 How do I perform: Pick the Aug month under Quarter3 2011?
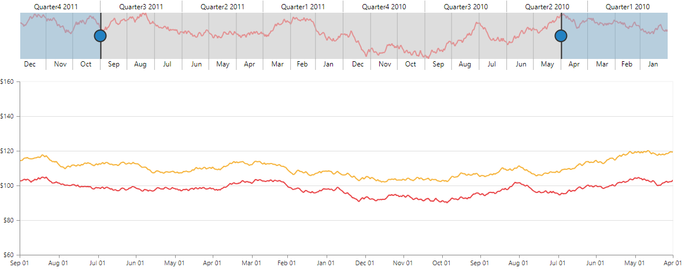pos(140,64)
